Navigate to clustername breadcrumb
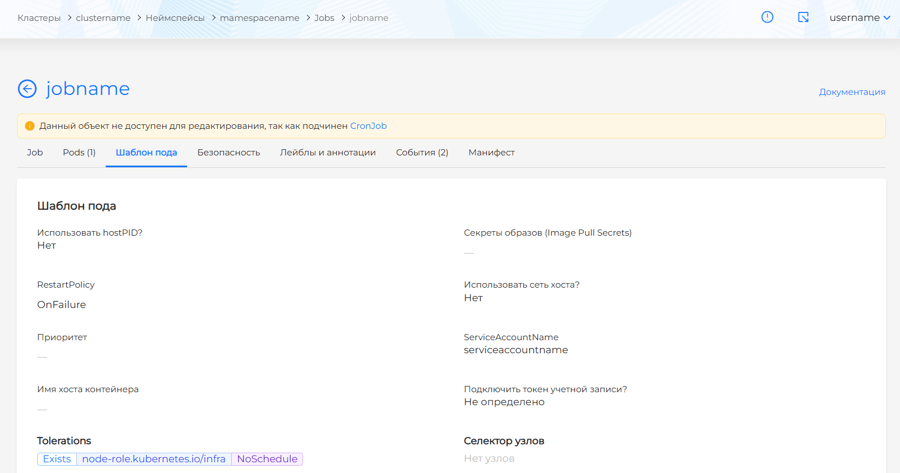 point(103,18)
